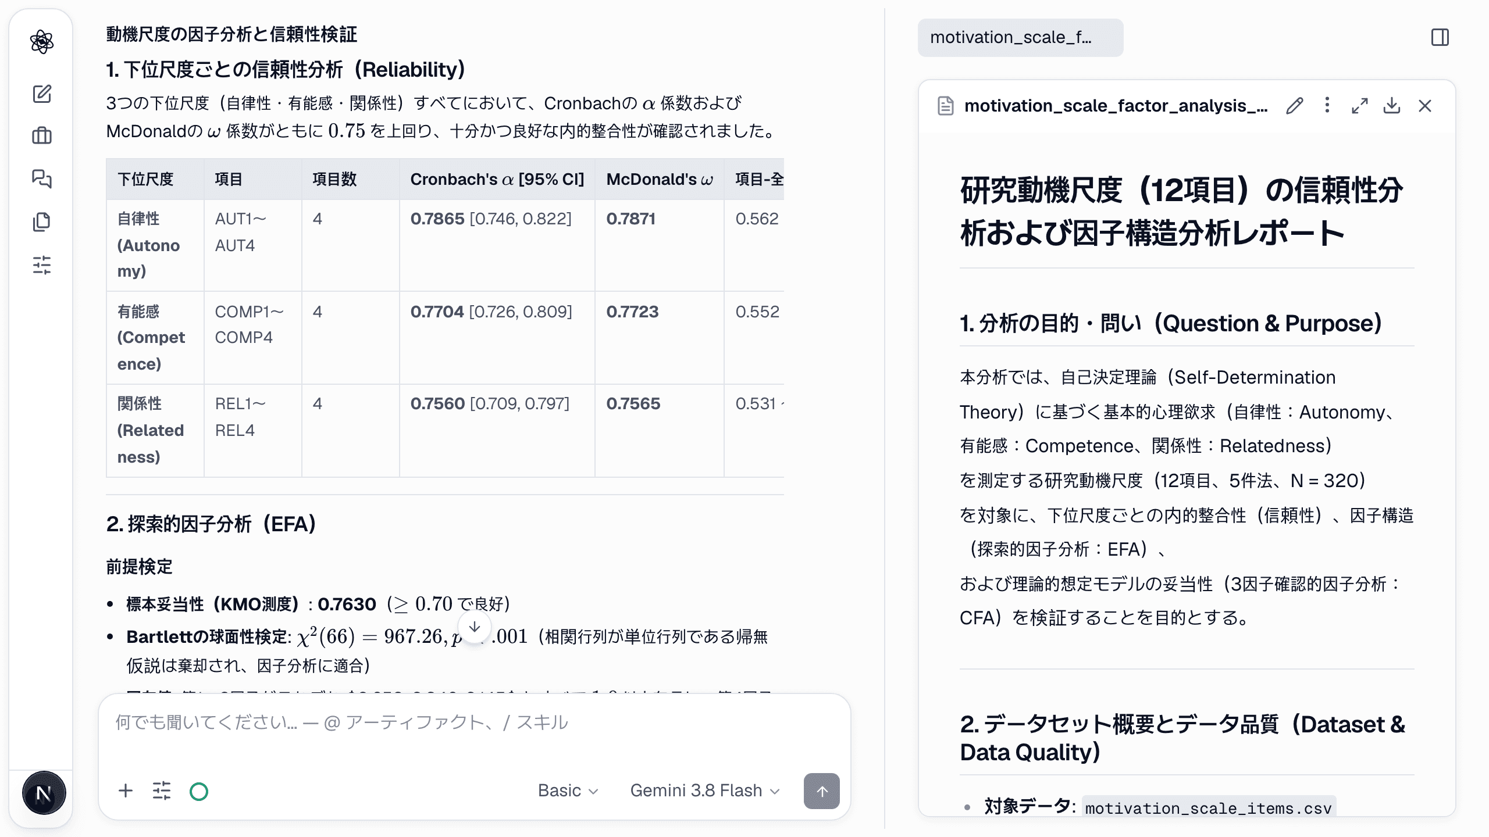The image size is (1489, 837).
Task: Click the 項目数 column header
Action: pyautogui.click(x=350, y=180)
